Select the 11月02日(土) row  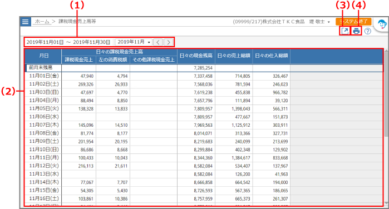coord(204,84)
